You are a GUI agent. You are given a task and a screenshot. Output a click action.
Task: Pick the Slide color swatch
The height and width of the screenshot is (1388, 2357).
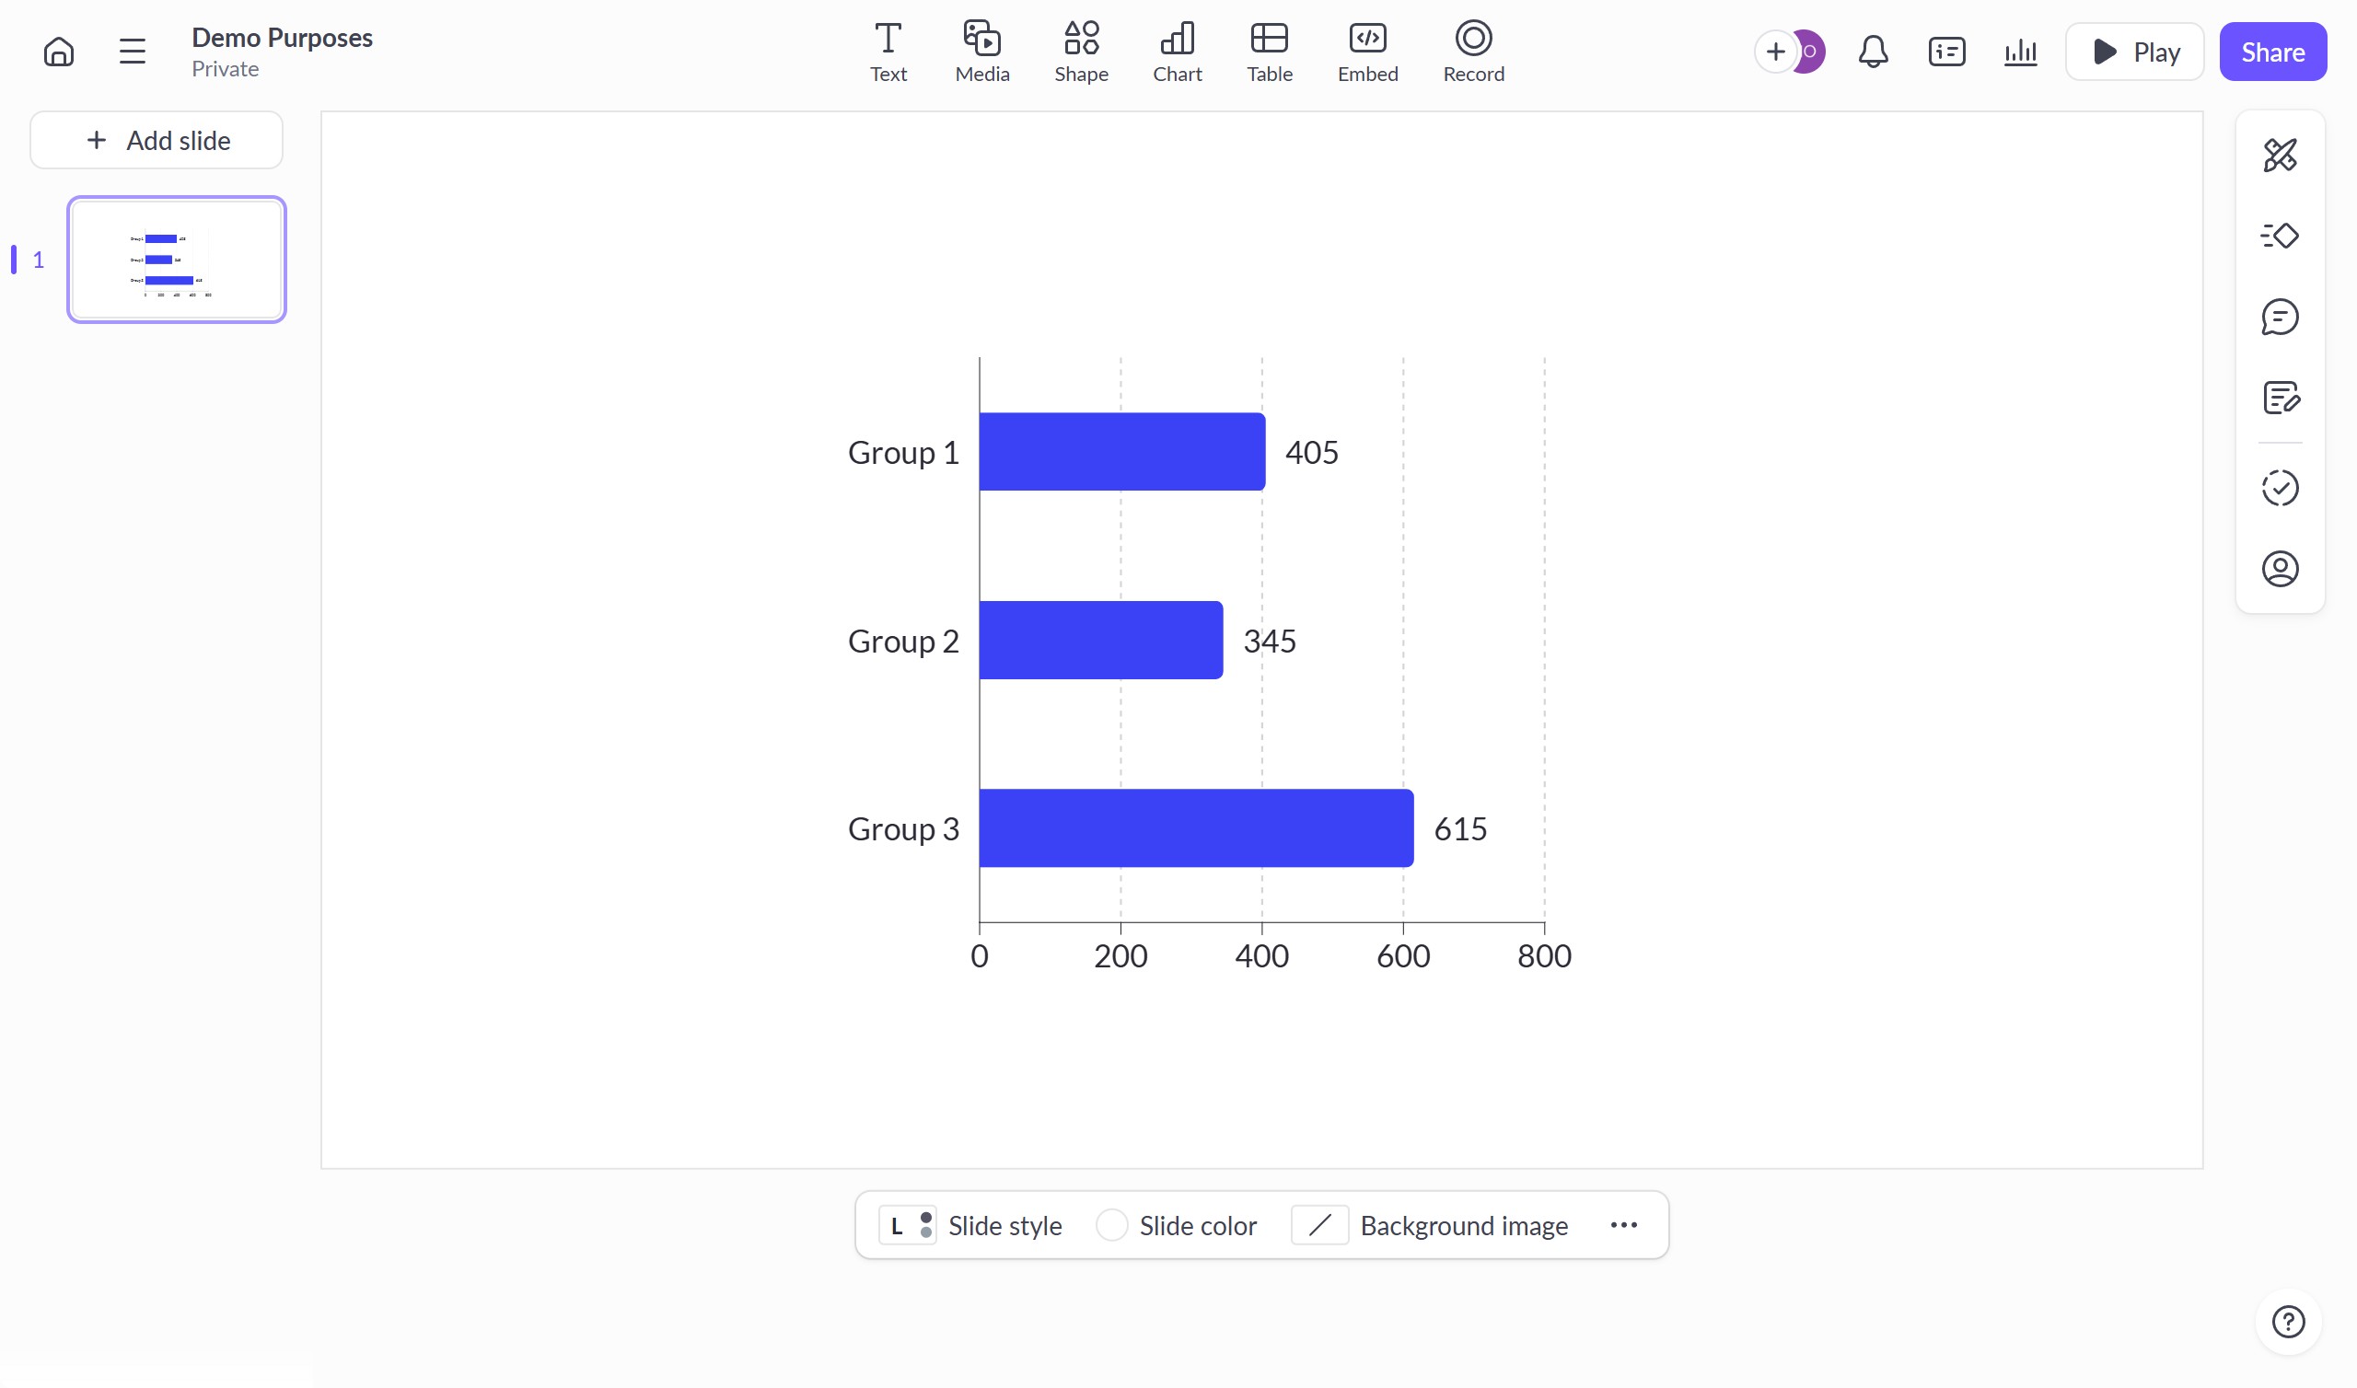[1112, 1225]
